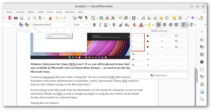Toggle strikethrough formatting

[114, 25]
